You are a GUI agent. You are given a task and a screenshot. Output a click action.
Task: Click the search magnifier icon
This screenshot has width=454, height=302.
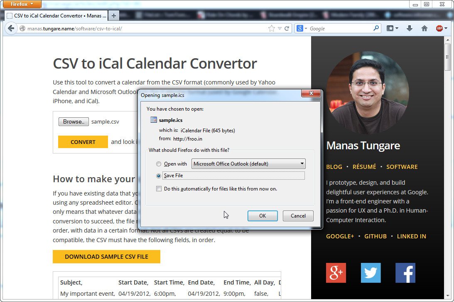(x=376, y=28)
